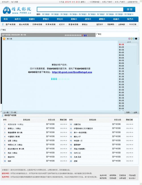Click the 热门标签5 recommended tag
This screenshot has height=185, width=142.
pyautogui.click(x=83, y=14)
